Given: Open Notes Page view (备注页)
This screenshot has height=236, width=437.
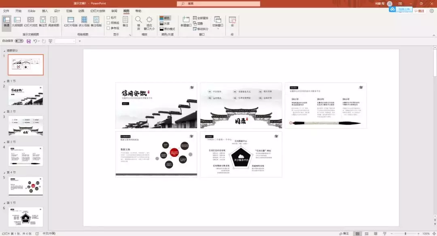Looking at the screenshot, I should [43, 22].
